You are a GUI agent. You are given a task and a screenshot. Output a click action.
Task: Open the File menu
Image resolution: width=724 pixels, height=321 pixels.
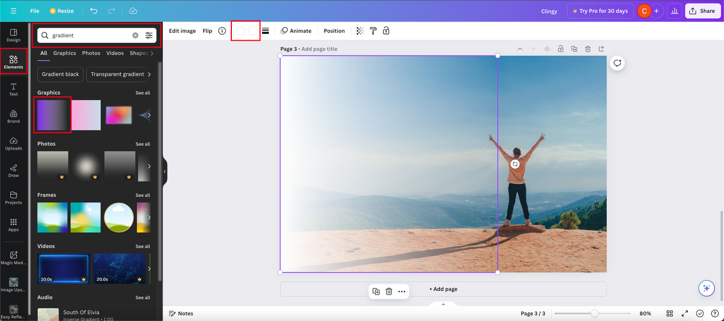35,11
